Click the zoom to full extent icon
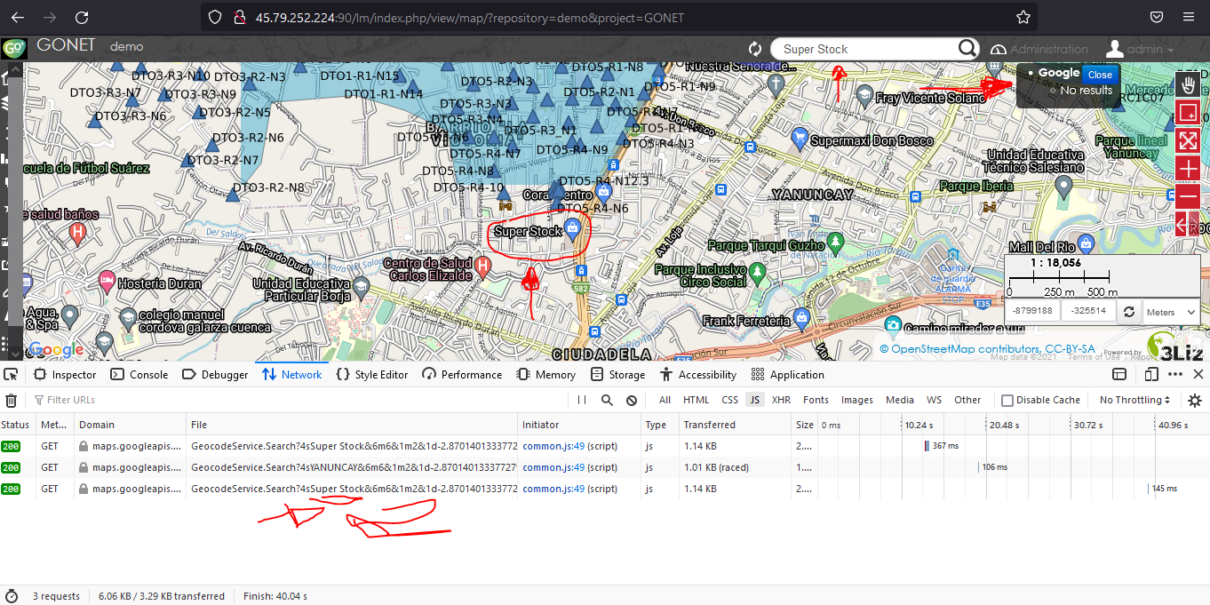The height and width of the screenshot is (605, 1210). 1188,140
